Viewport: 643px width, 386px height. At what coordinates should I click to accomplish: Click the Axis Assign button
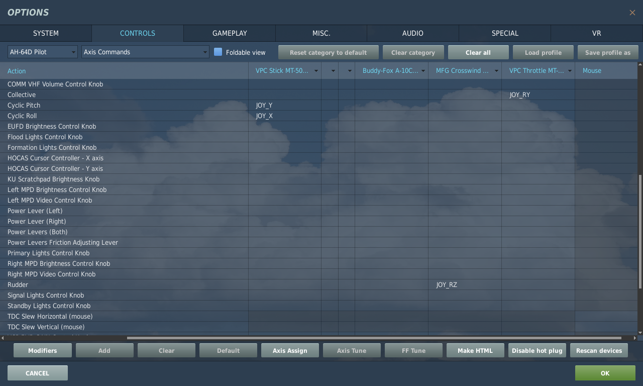point(290,350)
